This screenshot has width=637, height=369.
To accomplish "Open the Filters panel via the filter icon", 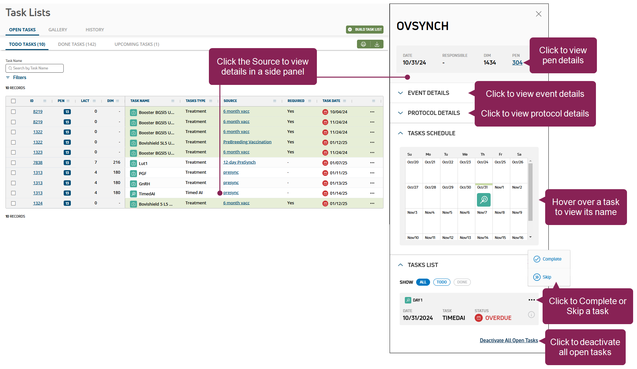I will (x=8, y=77).
